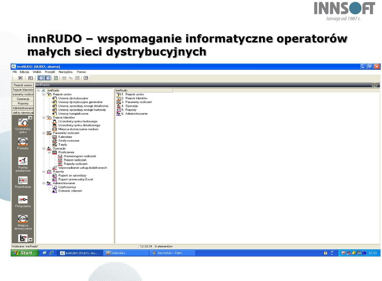The height and width of the screenshot is (281, 382).
Task: Click the innRudo column header in list
Action: click(x=144, y=90)
